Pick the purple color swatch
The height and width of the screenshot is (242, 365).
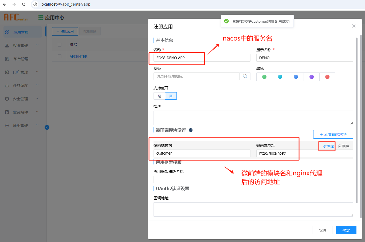pyautogui.click(x=312, y=77)
